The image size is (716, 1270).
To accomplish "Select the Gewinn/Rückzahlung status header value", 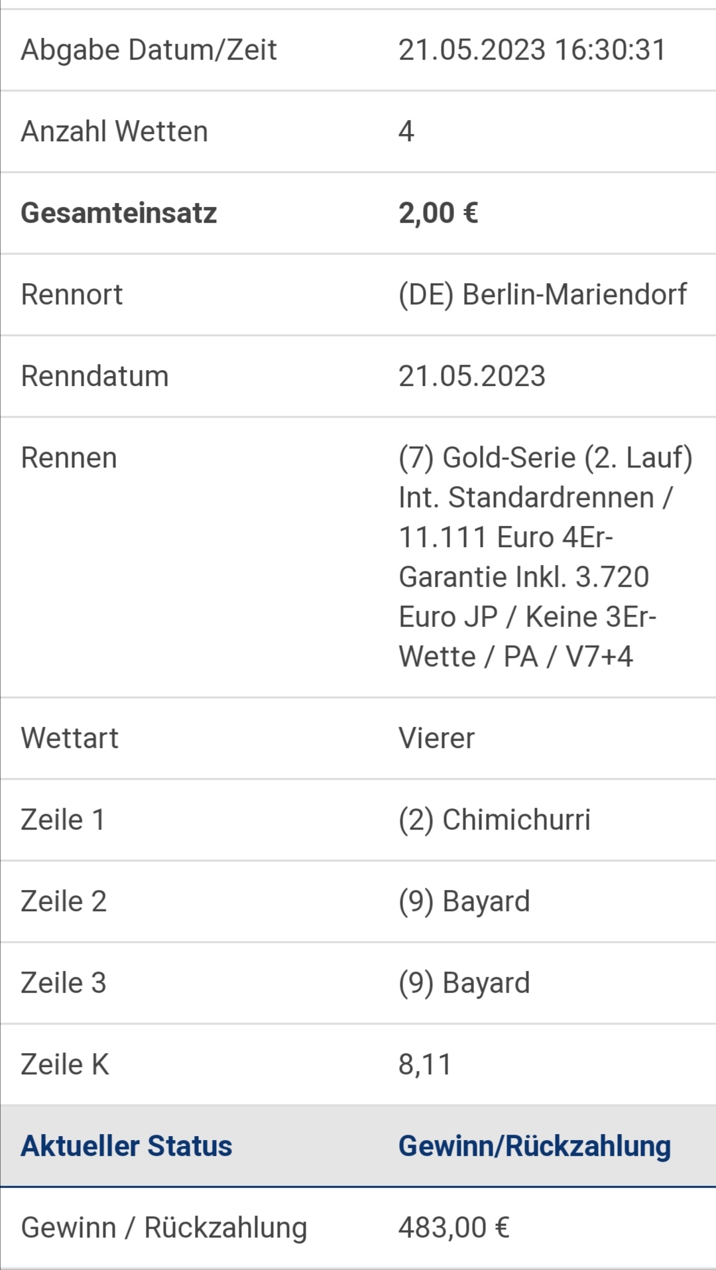I will pos(534,1146).
